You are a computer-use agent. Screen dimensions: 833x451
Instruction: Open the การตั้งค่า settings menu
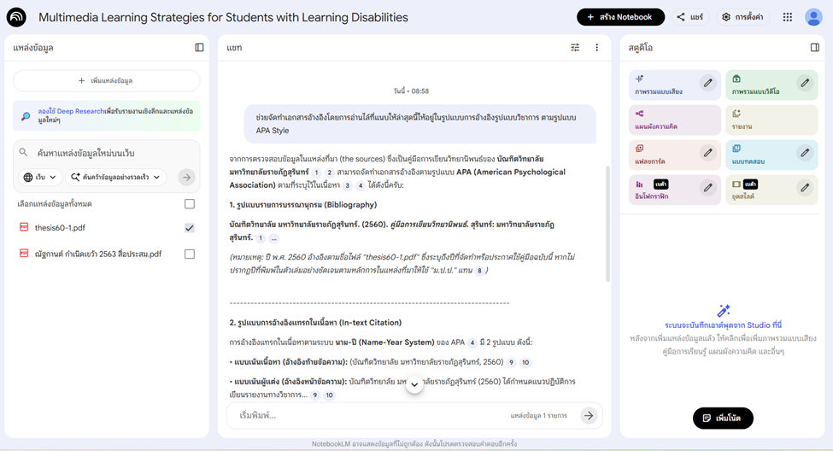742,17
